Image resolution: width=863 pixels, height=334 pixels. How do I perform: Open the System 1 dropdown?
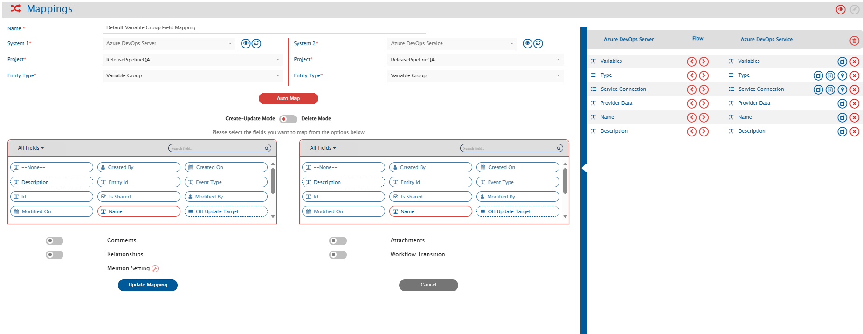(x=169, y=43)
